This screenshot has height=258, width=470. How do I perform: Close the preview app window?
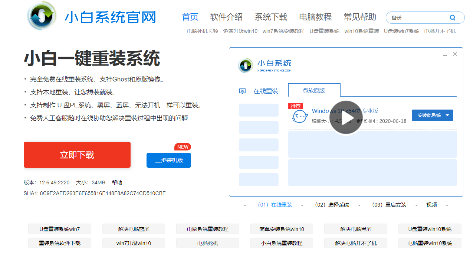click(x=455, y=54)
